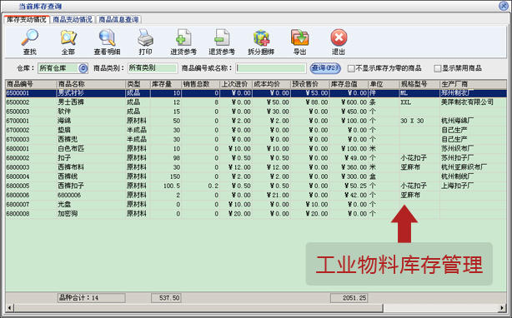The width and height of the screenshot is (512, 318).
Task: Open 查看明细 details icon
Action: click(107, 37)
